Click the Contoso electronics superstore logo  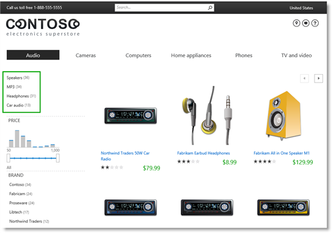pos(43,27)
